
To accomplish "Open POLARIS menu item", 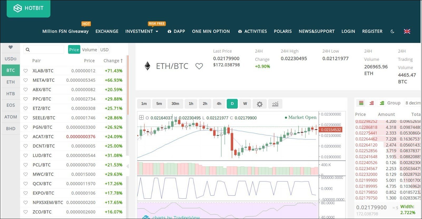I will (x=283, y=31).
